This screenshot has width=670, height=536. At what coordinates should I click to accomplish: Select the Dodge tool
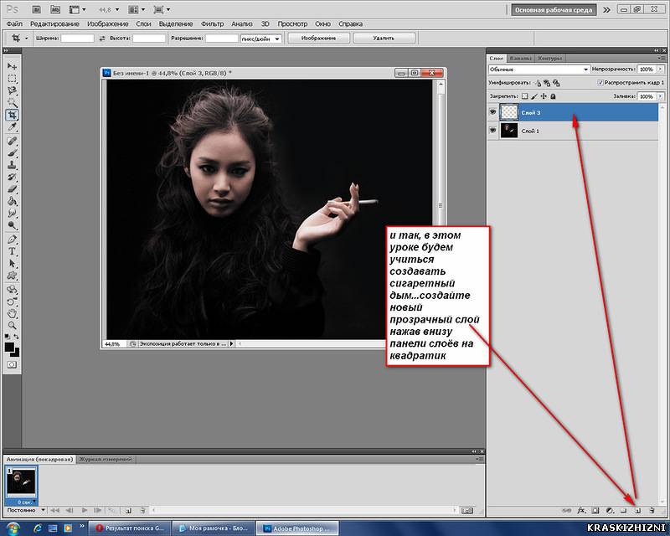[x=12, y=225]
